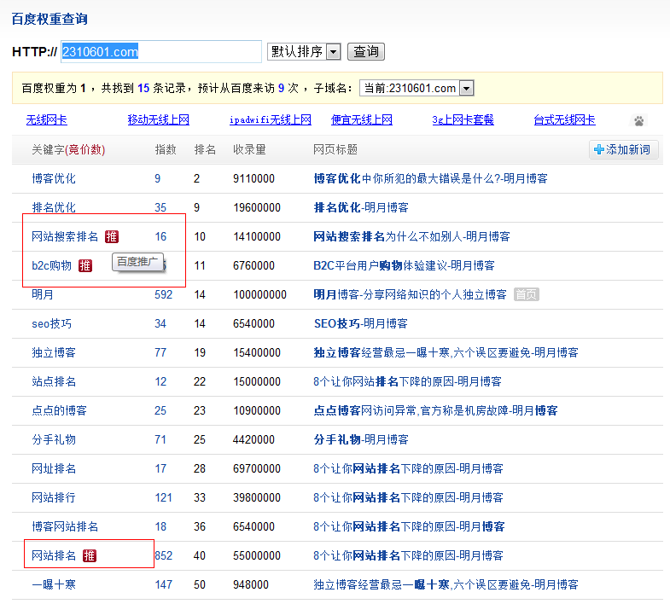
Task: Open page title 排名优化-明月博客
Action: pos(361,207)
